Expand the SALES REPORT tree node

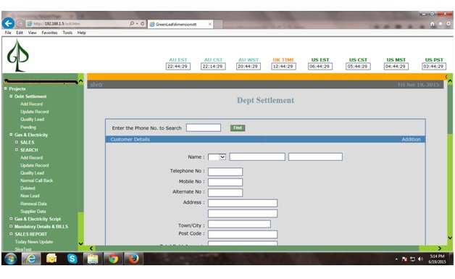click(x=11, y=234)
